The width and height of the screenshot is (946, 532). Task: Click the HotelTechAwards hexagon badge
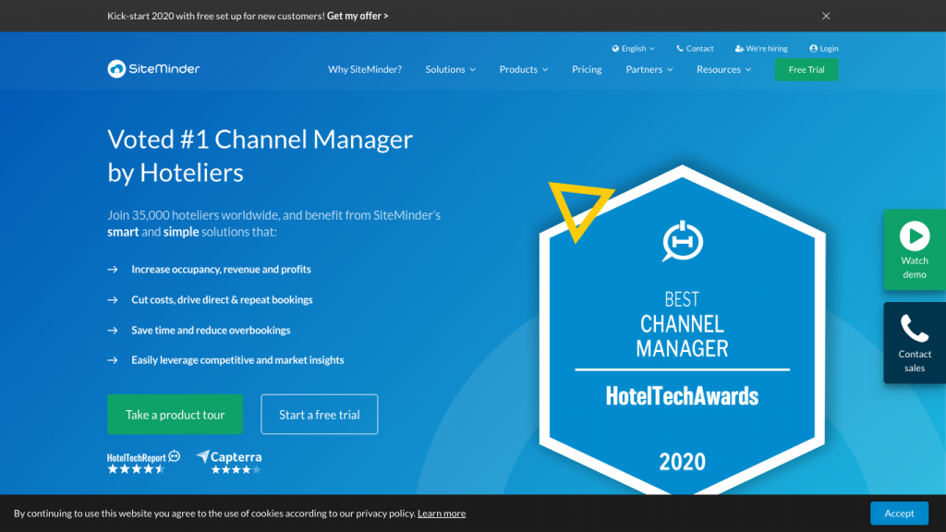click(683, 330)
